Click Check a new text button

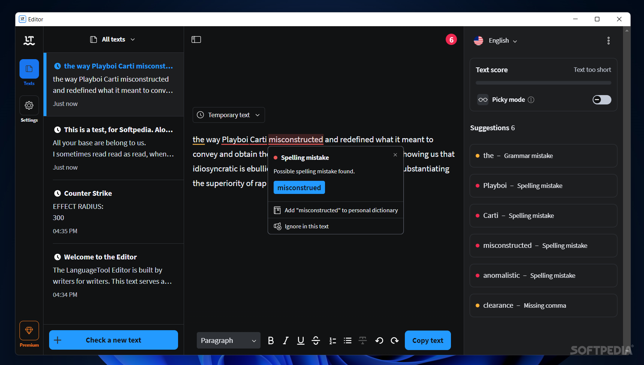point(114,340)
